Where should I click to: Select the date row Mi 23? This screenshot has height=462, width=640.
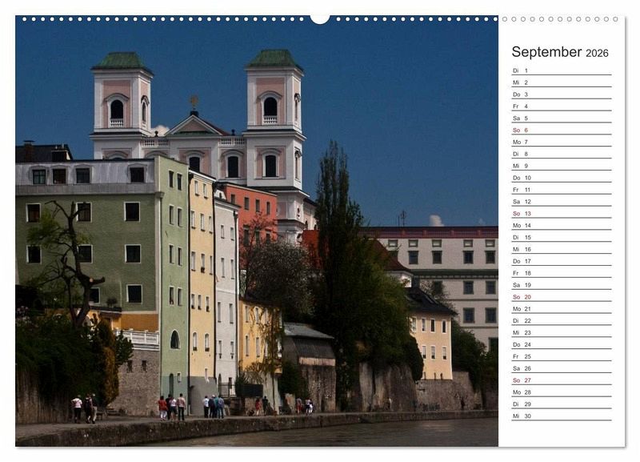pyautogui.click(x=562, y=332)
